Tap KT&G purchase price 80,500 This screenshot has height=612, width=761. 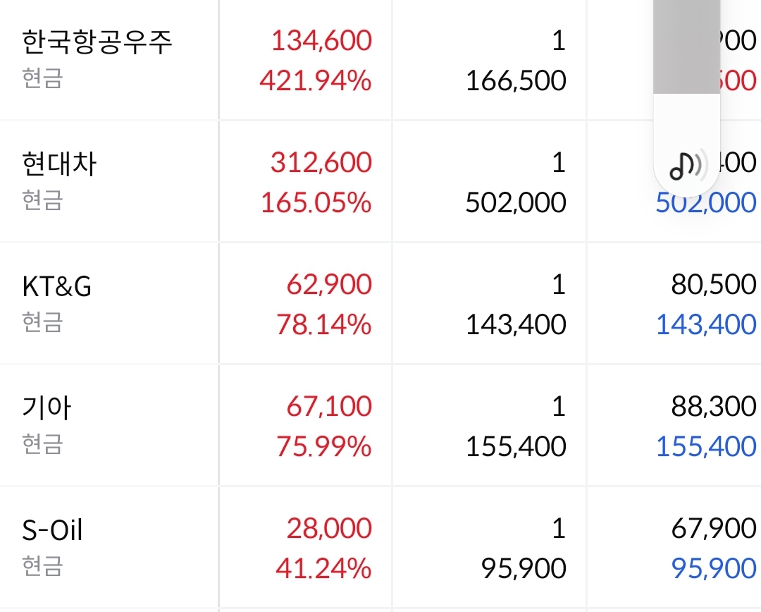[713, 285]
